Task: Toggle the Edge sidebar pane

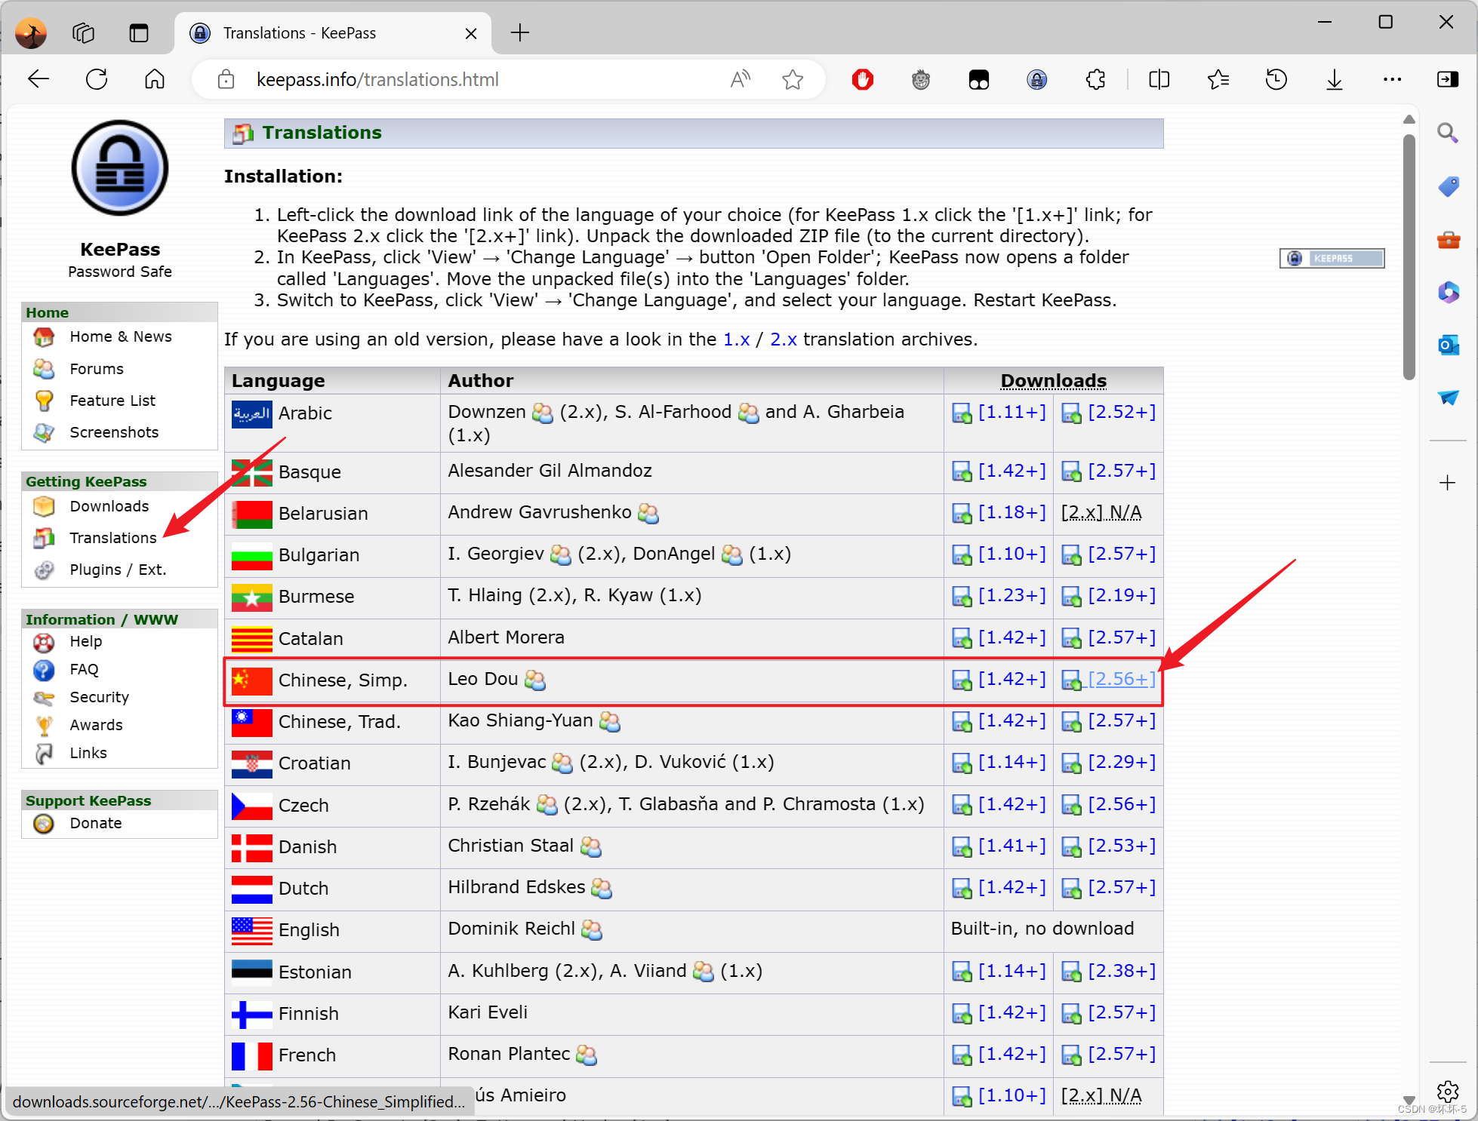Action: pyautogui.click(x=1448, y=79)
